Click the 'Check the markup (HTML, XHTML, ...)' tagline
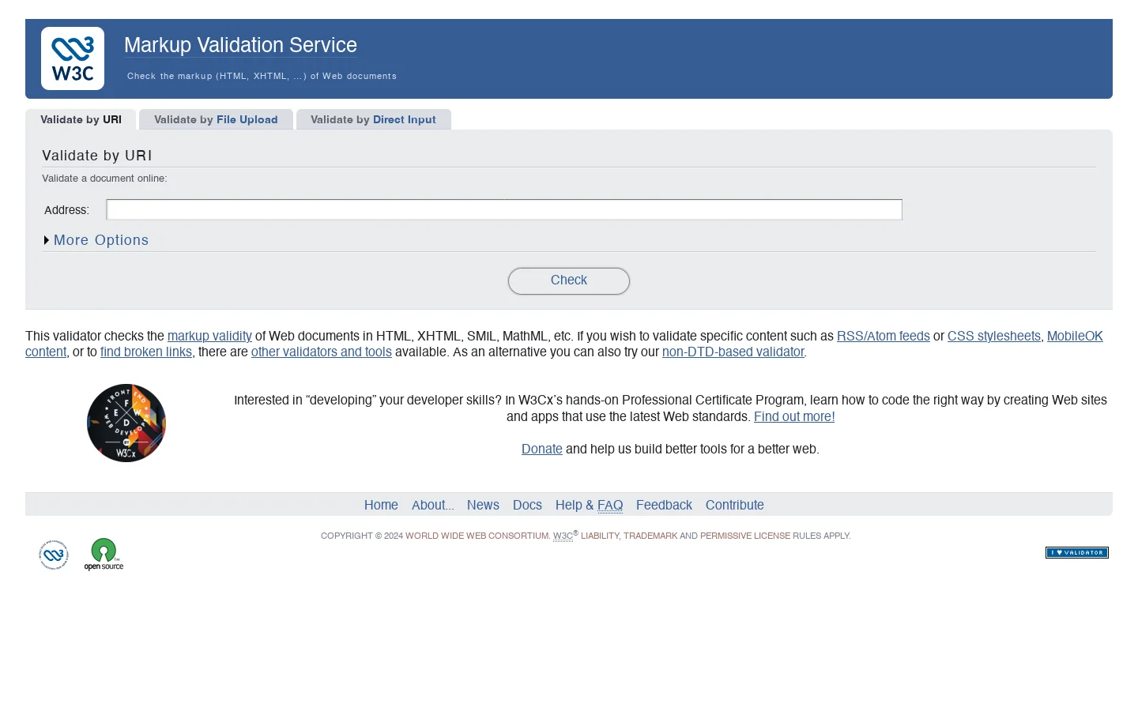Viewport: 1138px width, 711px height. click(262, 76)
